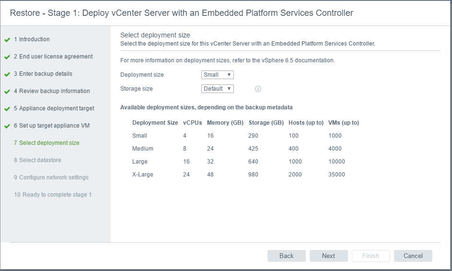Image resolution: width=452 pixels, height=271 pixels.
Task: Click the checkmark beside Review backup information
Action: (x=7, y=92)
